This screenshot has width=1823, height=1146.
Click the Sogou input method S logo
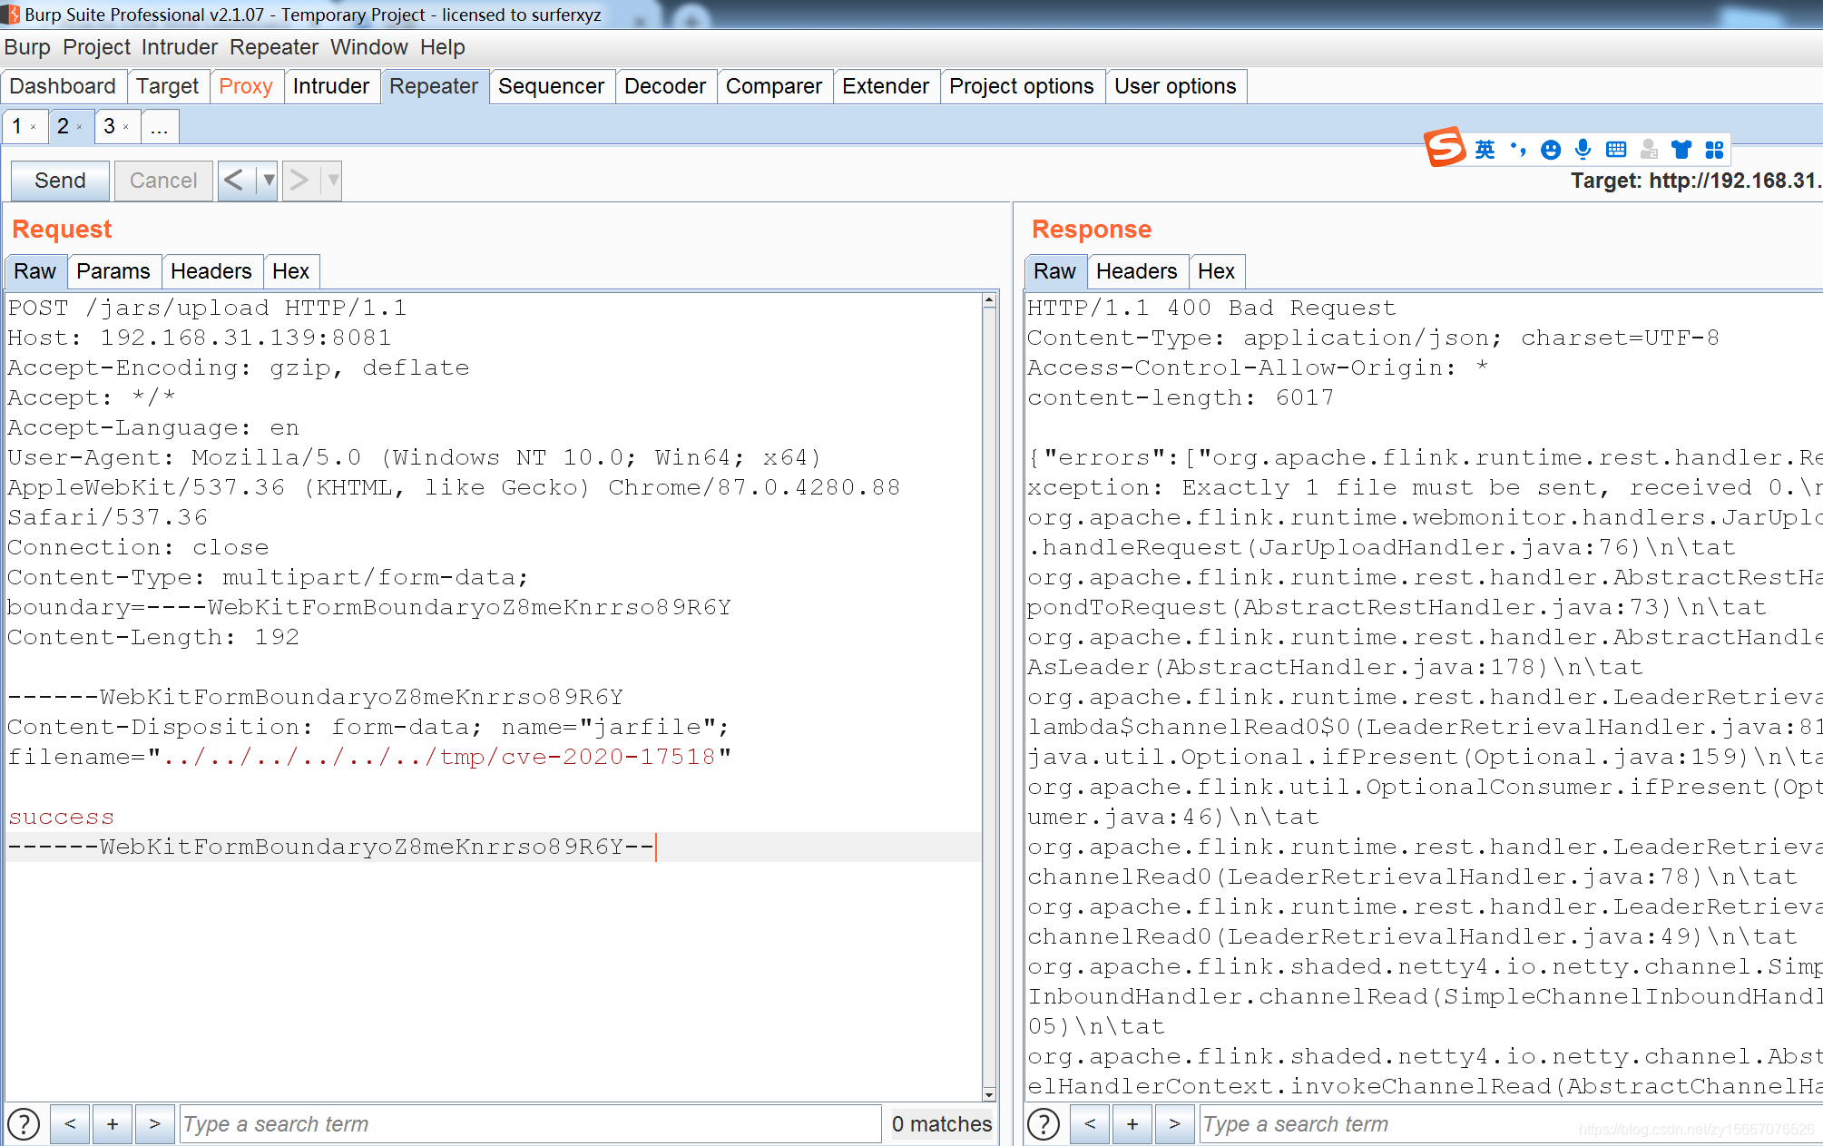(1444, 147)
